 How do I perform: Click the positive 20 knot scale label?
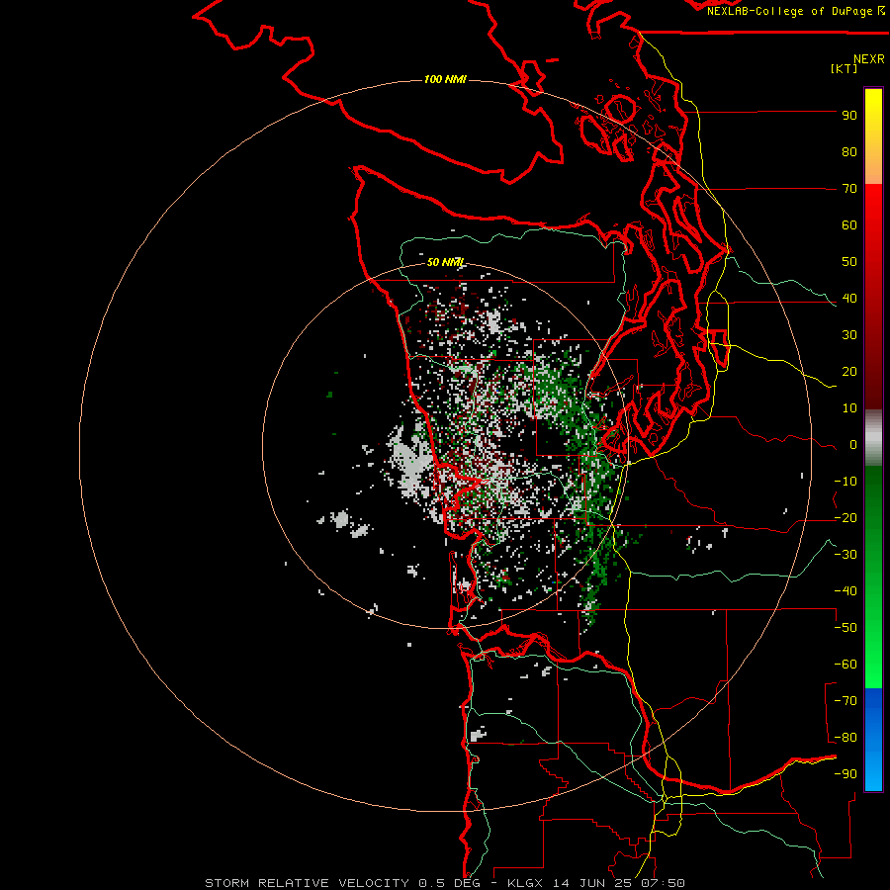coord(849,372)
